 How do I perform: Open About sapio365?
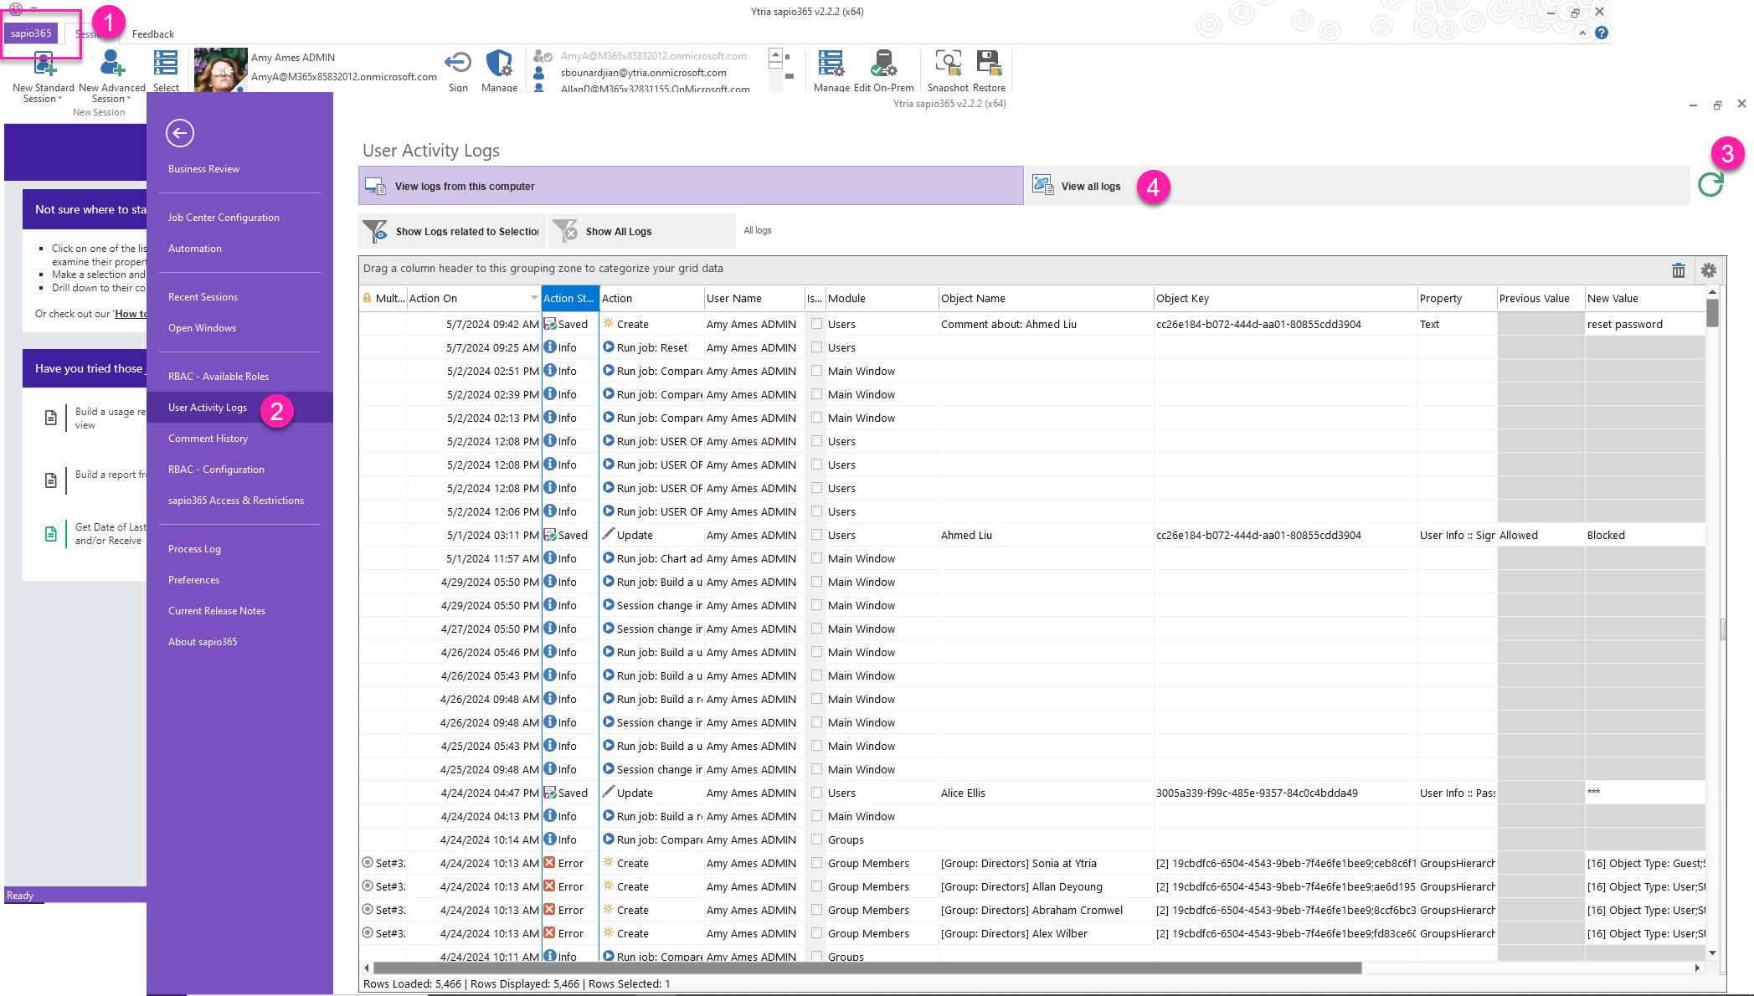pyautogui.click(x=203, y=642)
